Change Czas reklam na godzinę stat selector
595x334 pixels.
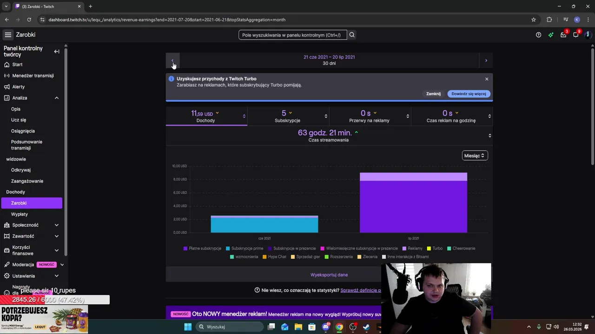click(489, 116)
